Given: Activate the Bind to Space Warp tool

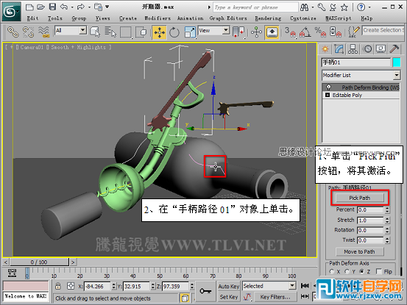Looking at the screenshot, I should pos(44,32).
